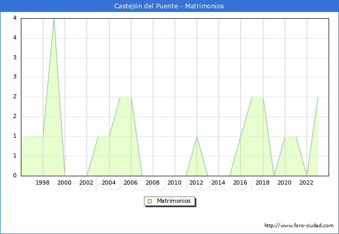Select the 2006 x-axis label

[130, 183]
